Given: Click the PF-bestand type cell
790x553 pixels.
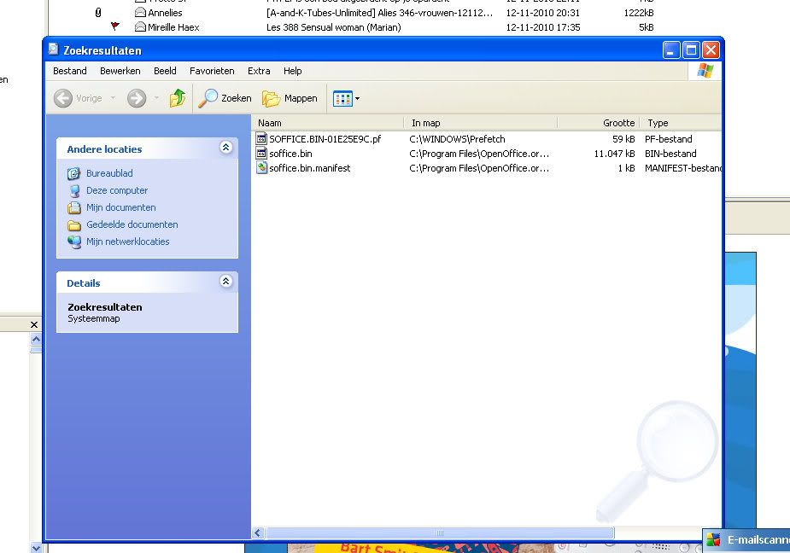Looking at the screenshot, I should 668,139.
